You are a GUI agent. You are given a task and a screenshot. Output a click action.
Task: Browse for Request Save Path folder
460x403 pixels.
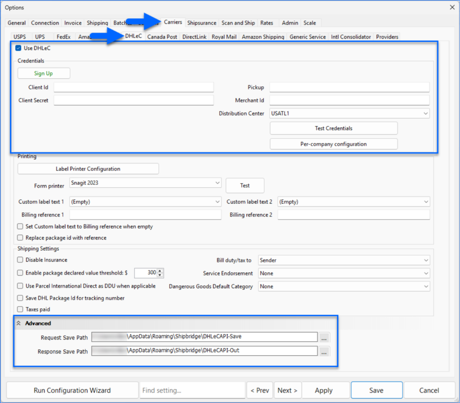[323, 337]
